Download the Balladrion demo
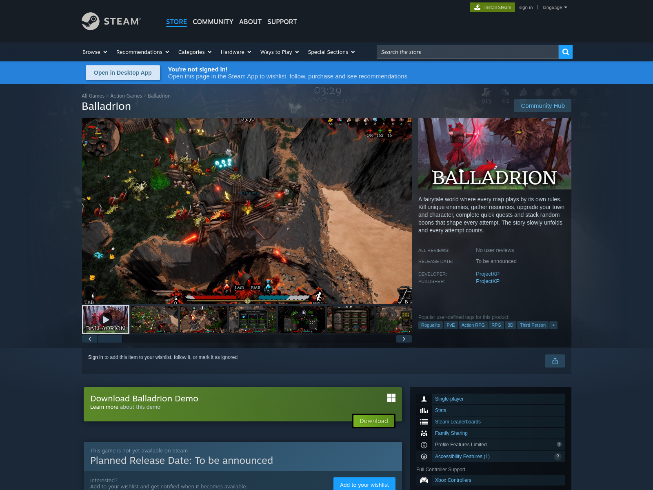The height and width of the screenshot is (490, 653). click(374, 421)
